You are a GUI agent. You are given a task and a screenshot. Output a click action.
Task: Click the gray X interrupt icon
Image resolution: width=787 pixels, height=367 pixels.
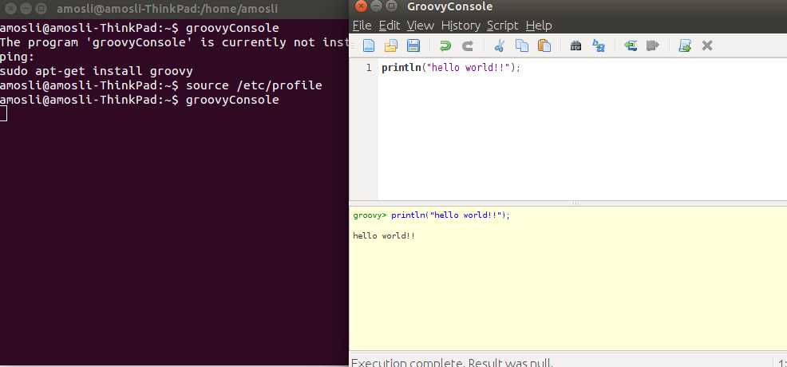706,45
